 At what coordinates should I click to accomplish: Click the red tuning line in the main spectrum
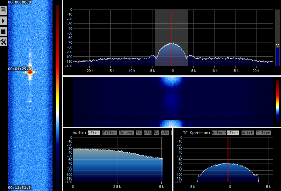coord(172,38)
